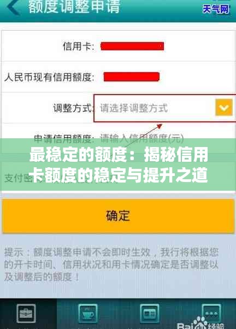Click the 提示 hint text paragraph
236x329 pixels.
(111, 265)
